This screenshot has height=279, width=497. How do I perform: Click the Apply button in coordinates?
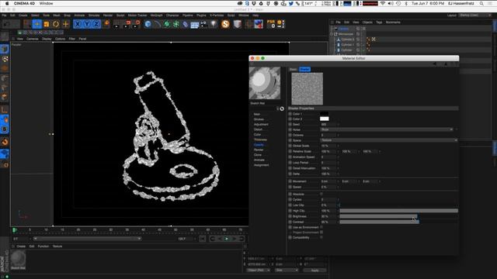(315, 270)
